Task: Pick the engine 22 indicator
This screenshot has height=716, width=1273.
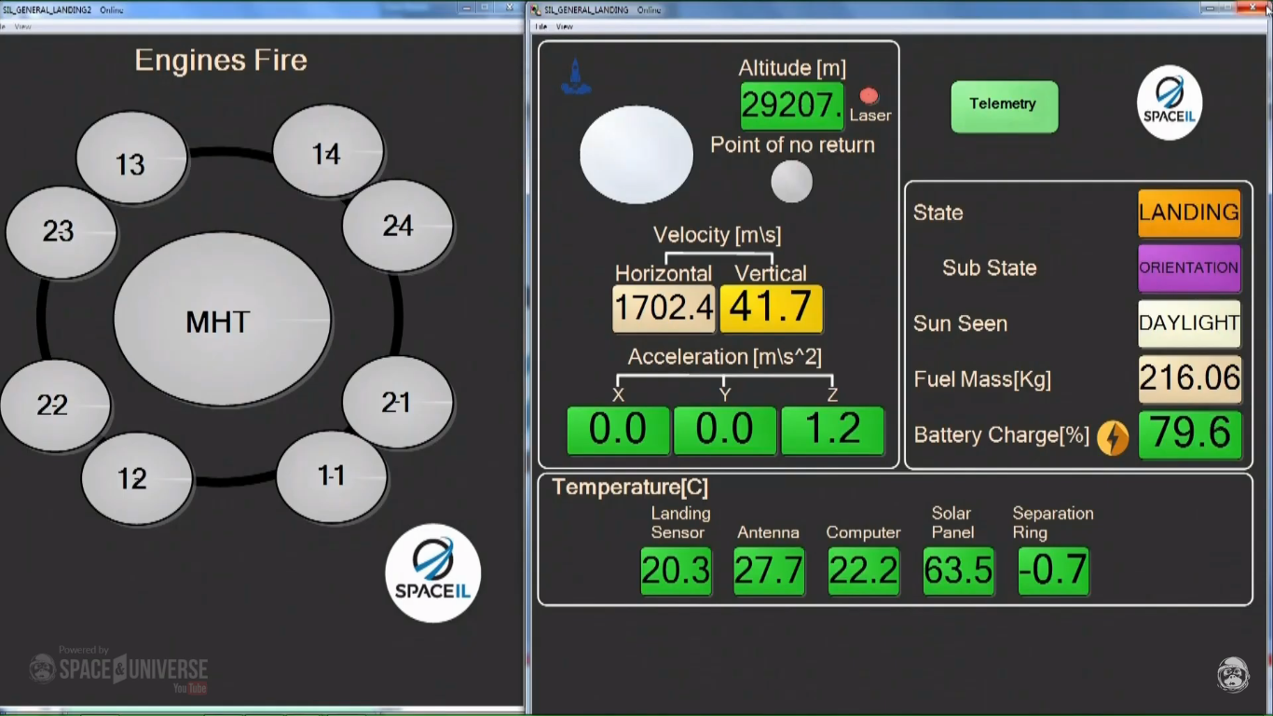Action: [55, 406]
